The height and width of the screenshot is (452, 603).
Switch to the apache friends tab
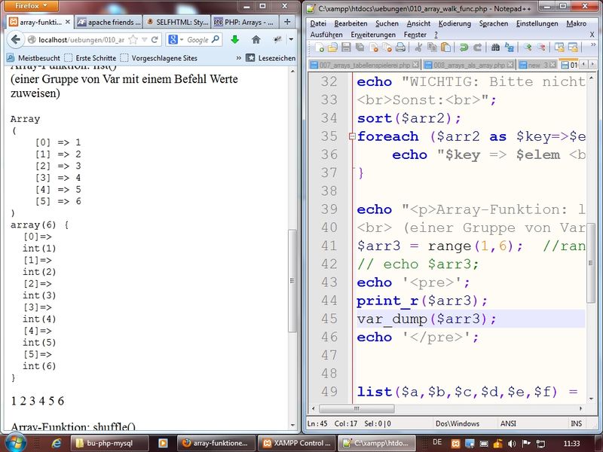tap(109, 22)
